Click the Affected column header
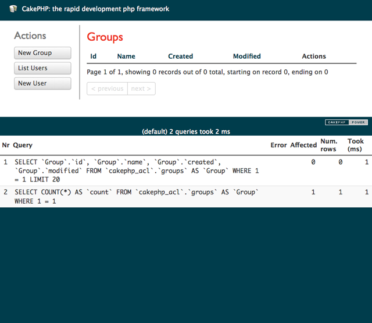 click(303, 145)
